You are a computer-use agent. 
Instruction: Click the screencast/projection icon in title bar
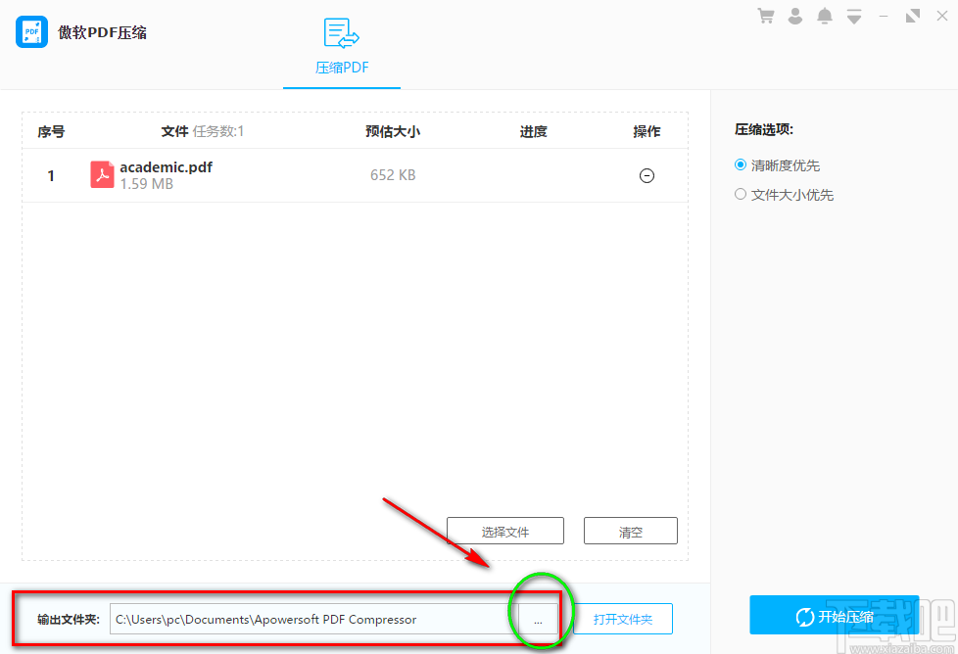[913, 16]
